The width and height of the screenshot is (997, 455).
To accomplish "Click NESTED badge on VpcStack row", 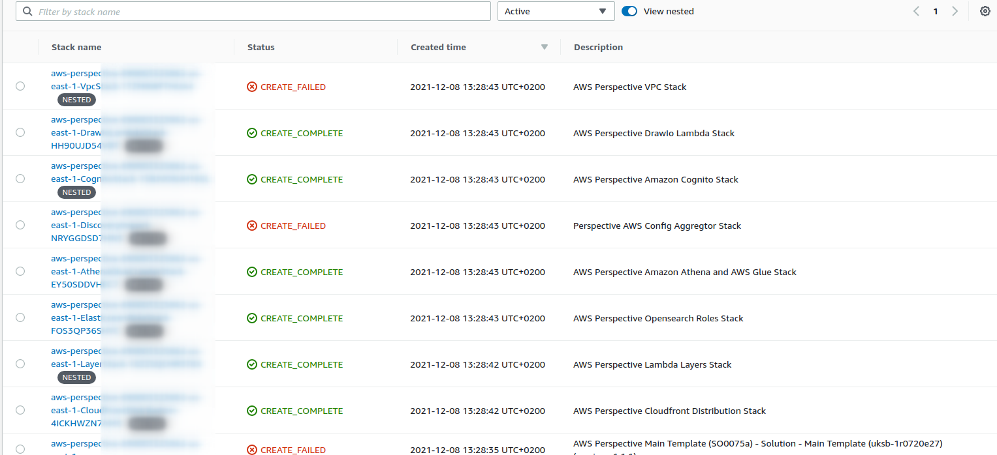I will pos(76,100).
